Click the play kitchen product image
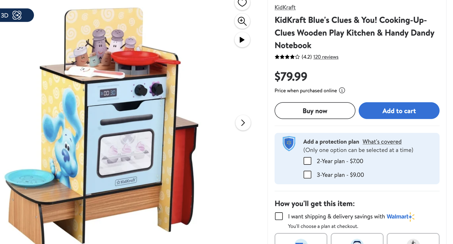The image size is (453, 244). 102,125
